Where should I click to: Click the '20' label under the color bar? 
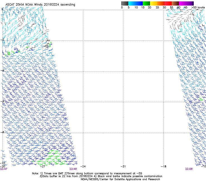tap(149, 8)
